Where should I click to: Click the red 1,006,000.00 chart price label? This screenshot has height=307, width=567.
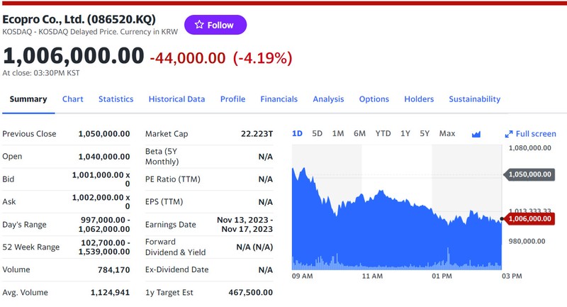529,219
